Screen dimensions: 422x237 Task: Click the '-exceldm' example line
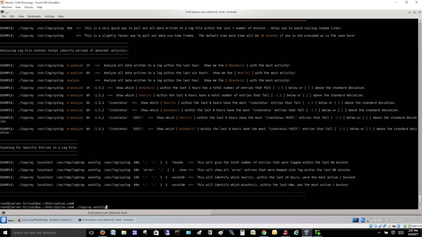[174, 185]
